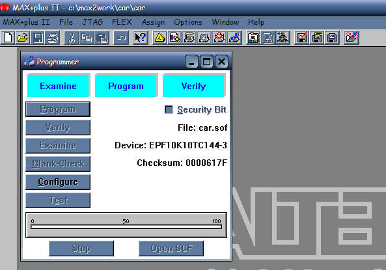Open the Hierarchy Display yellow triangle icon
This screenshot has height=270, width=386.
[x=159, y=38]
